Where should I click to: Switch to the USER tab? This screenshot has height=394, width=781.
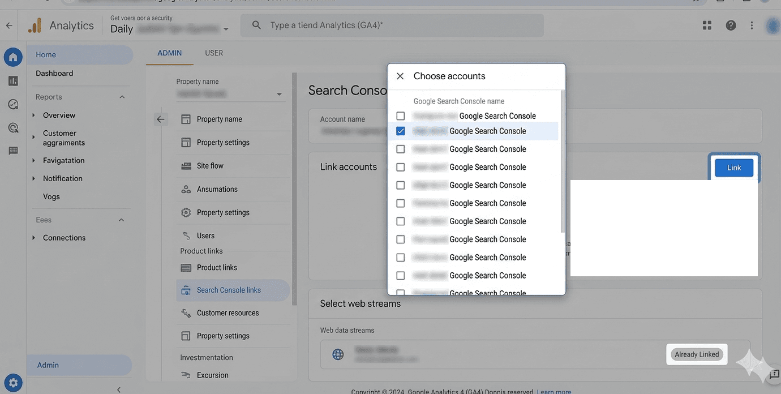pos(214,53)
